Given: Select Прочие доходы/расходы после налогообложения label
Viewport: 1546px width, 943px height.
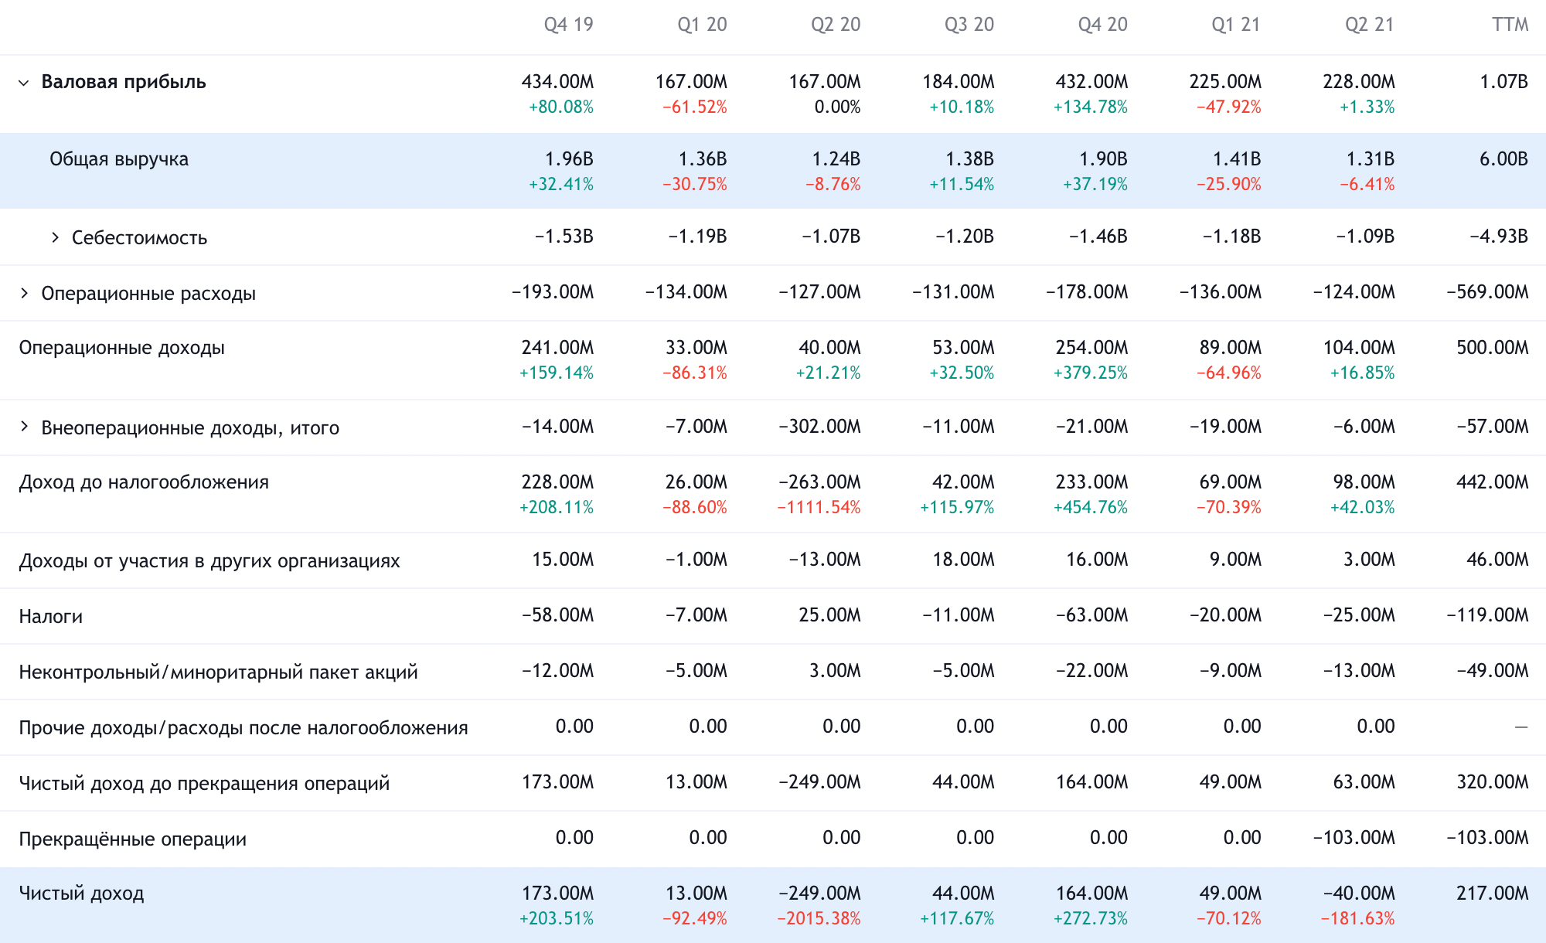Looking at the screenshot, I should tap(243, 727).
